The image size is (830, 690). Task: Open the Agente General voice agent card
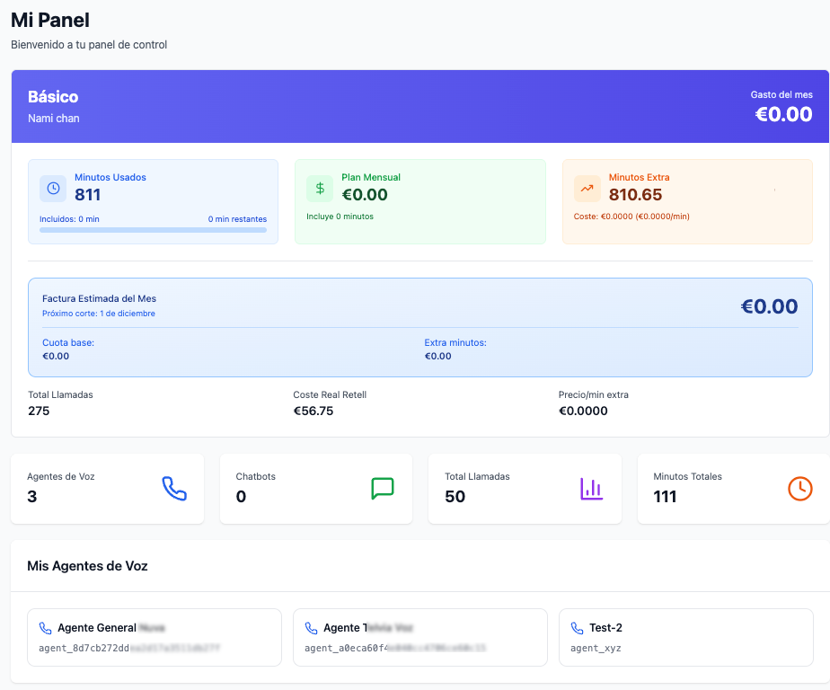click(x=154, y=637)
